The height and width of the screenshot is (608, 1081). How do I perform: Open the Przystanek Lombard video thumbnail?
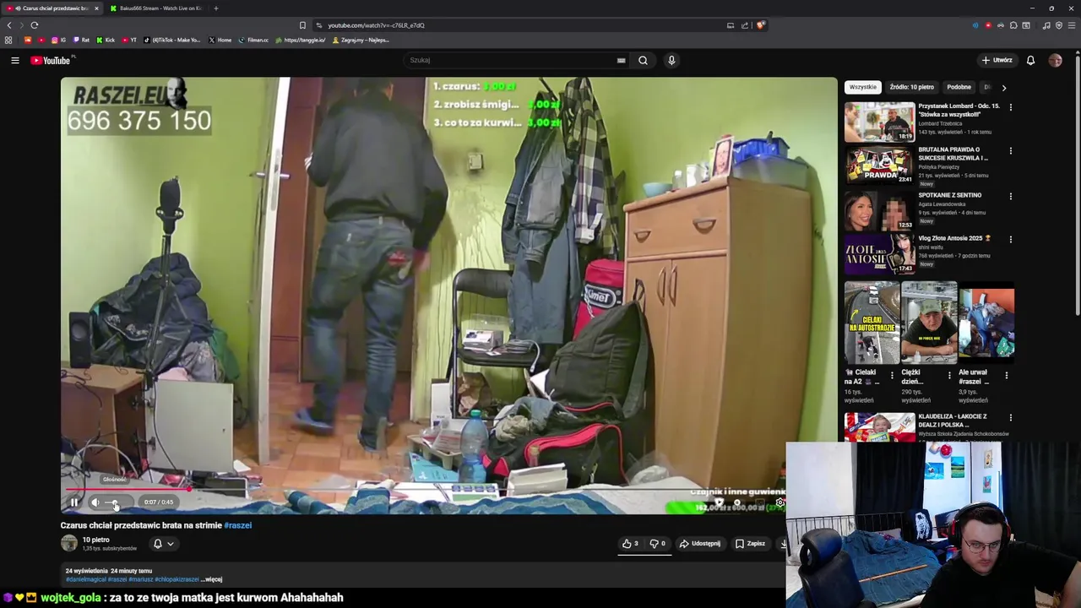click(x=879, y=122)
